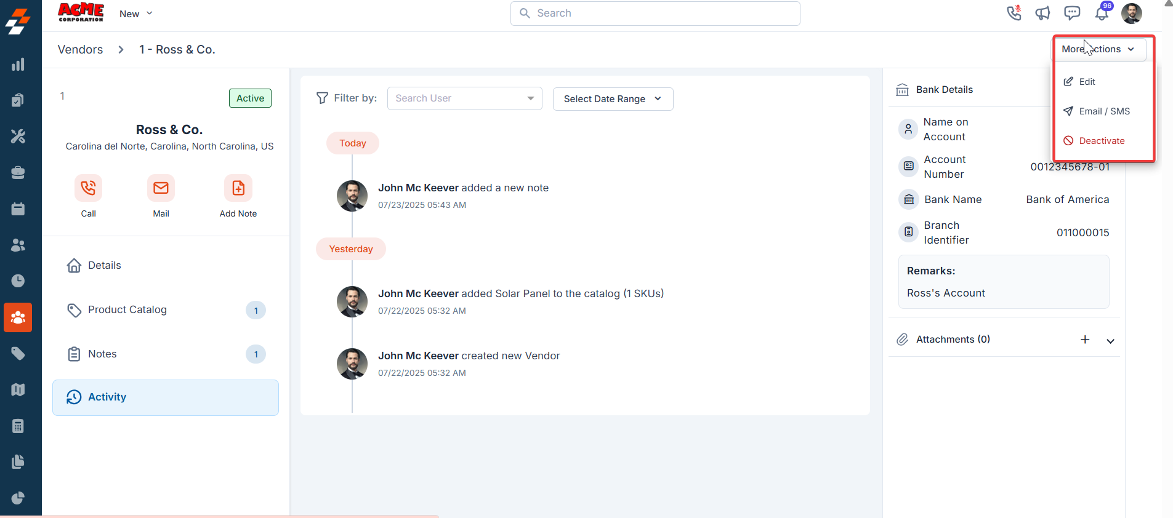
Task: Open the documents copy sidebar icon
Action: pos(18,461)
